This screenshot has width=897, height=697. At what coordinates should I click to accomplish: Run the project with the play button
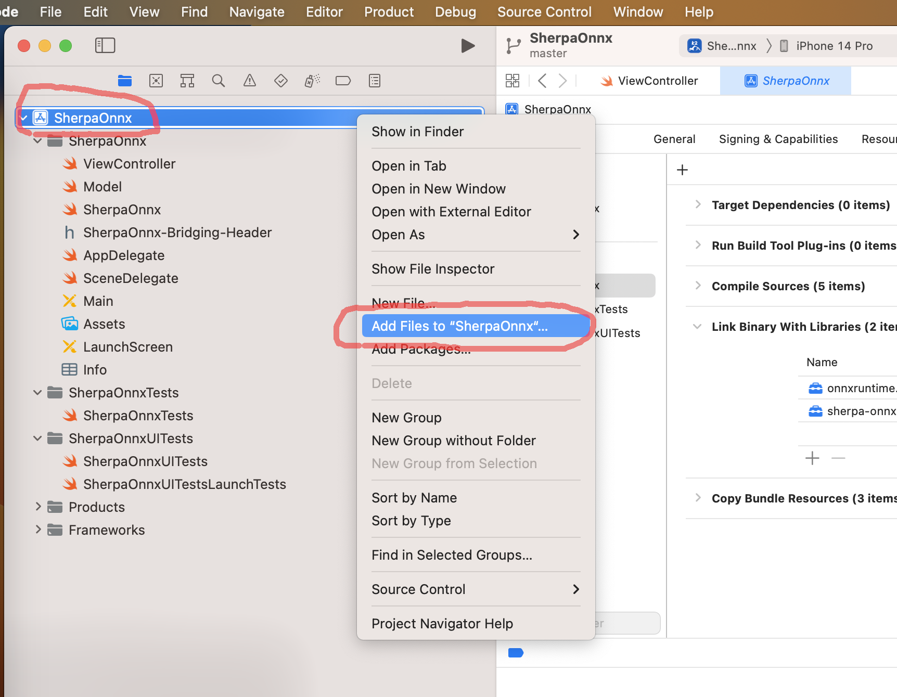point(468,46)
